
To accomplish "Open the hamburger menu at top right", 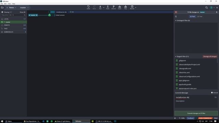I will click(217, 8).
